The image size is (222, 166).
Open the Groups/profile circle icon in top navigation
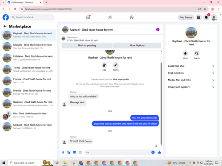coord(131,17)
